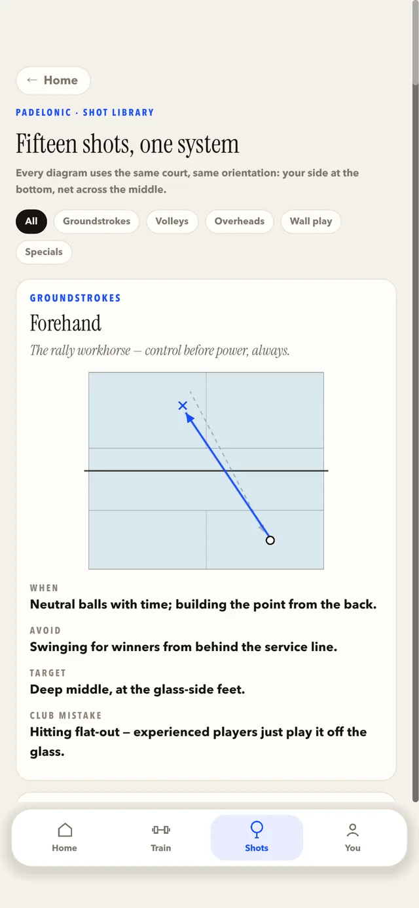The width and height of the screenshot is (419, 908).
Task: Open the You profile icon
Action: [352, 830]
